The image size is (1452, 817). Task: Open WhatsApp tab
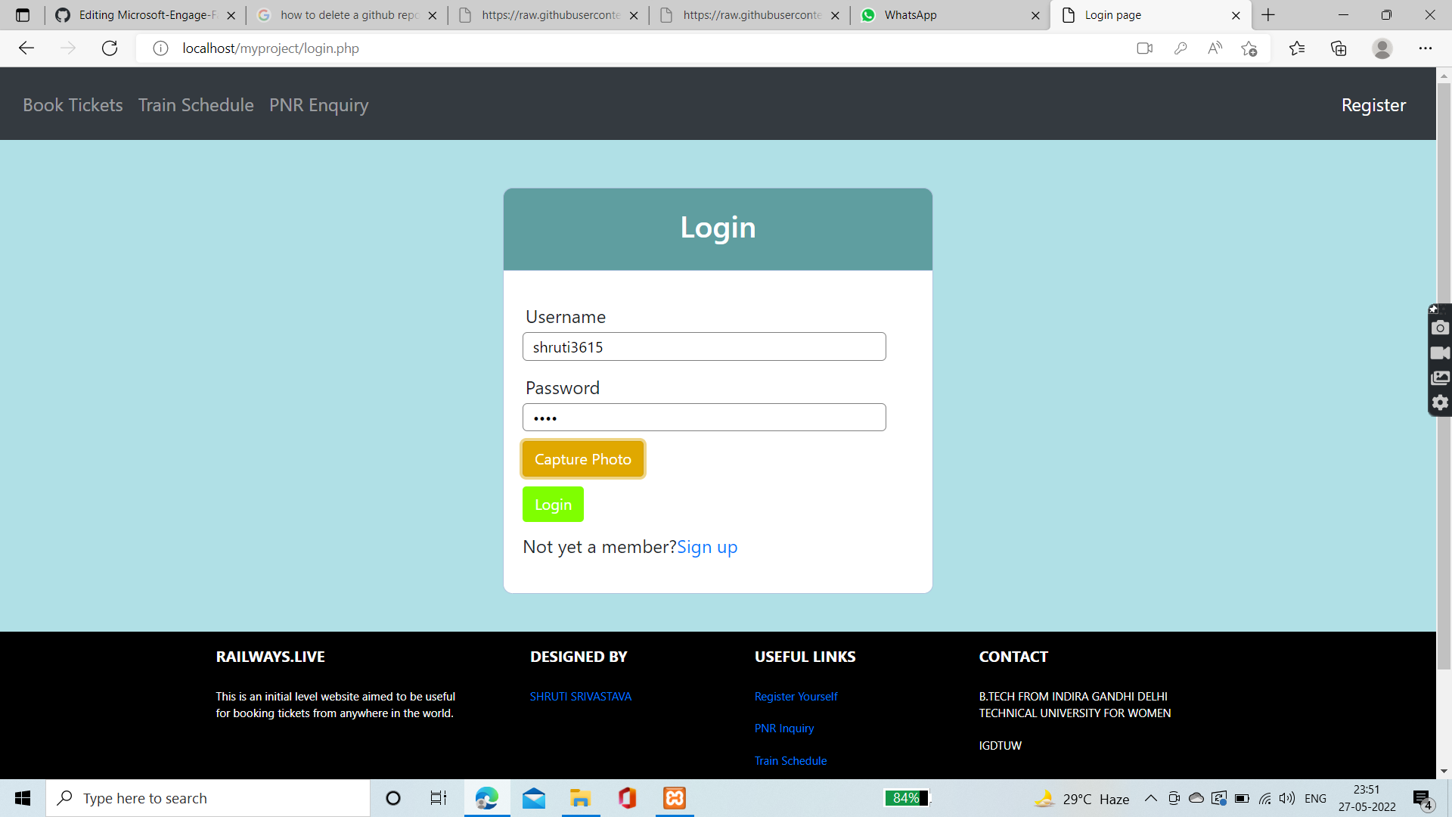[x=911, y=14]
